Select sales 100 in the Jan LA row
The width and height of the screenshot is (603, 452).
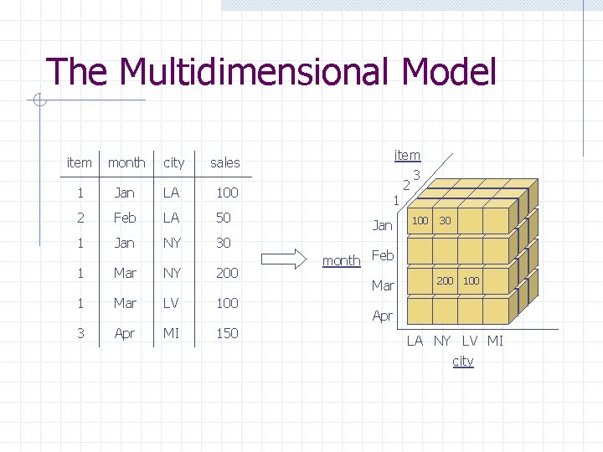pyautogui.click(x=227, y=193)
